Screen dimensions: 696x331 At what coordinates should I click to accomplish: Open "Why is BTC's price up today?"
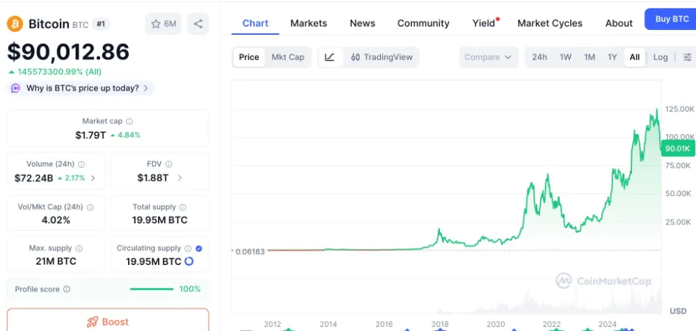coord(81,88)
